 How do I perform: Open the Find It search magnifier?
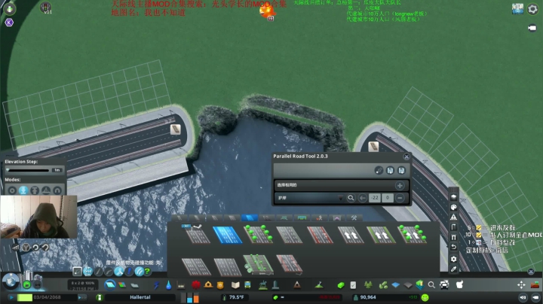[431, 285]
